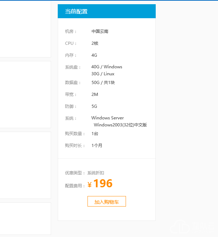Select the Windows2003(32位)中文版 text
The width and height of the screenshot is (218, 237).
[x=120, y=125]
